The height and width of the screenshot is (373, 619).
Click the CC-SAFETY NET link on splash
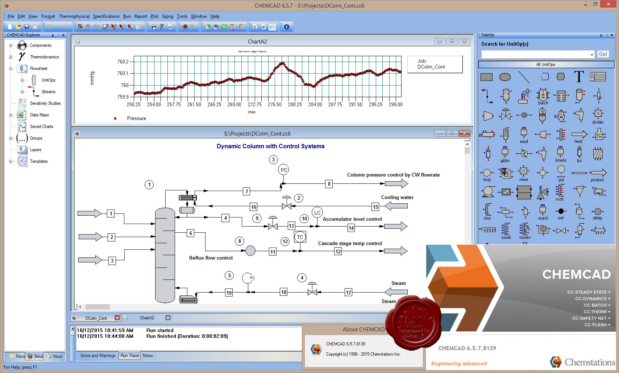click(591, 318)
